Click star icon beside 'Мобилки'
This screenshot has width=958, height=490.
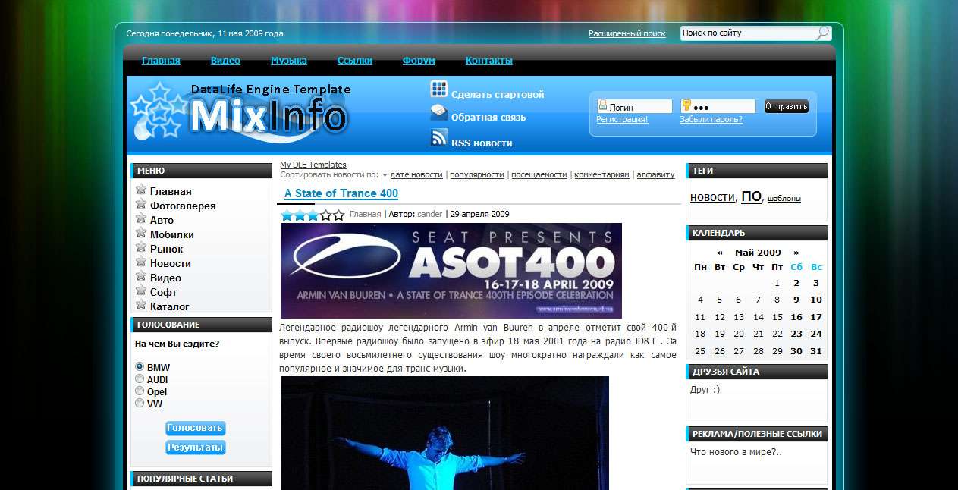(x=141, y=233)
